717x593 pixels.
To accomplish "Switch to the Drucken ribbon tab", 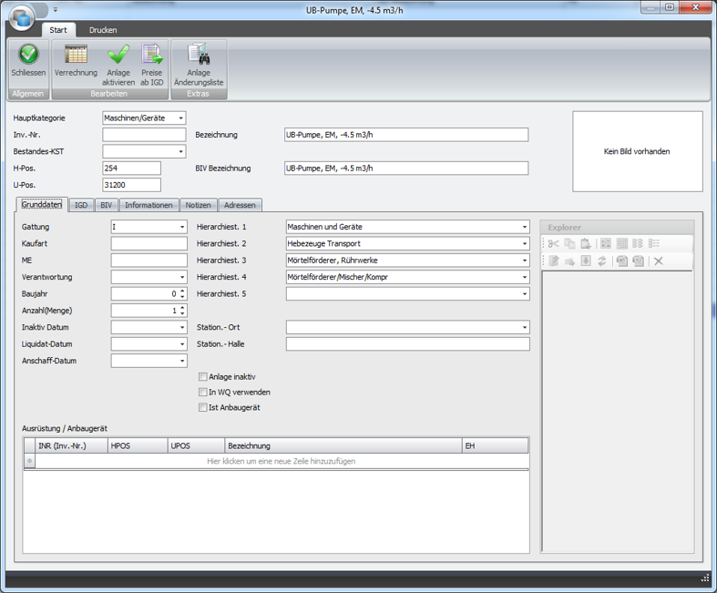I will [x=103, y=30].
